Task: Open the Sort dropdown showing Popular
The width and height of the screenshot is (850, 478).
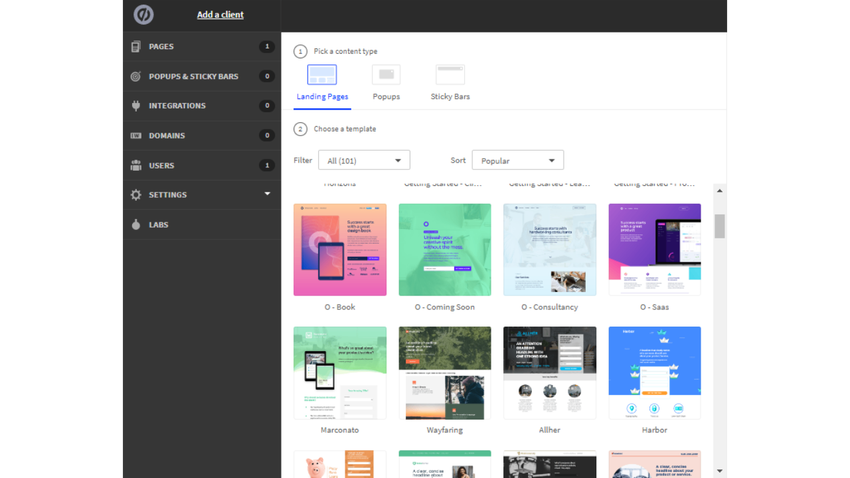Action: (518, 159)
